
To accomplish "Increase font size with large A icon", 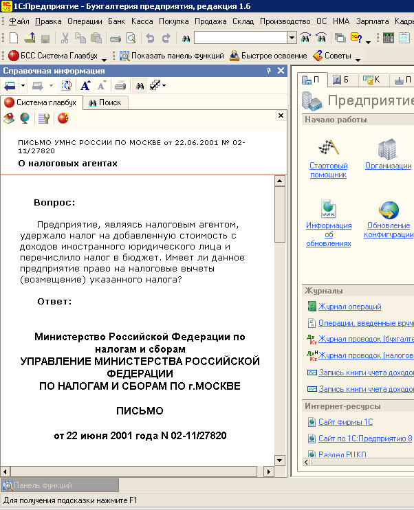I will [85, 86].
